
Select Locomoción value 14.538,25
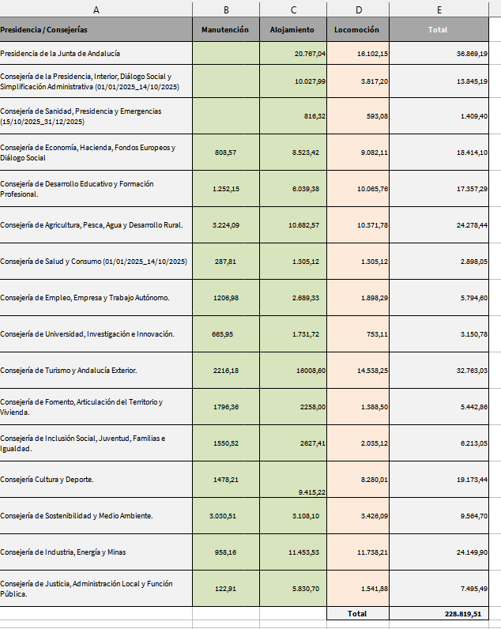pyautogui.click(x=358, y=371)
